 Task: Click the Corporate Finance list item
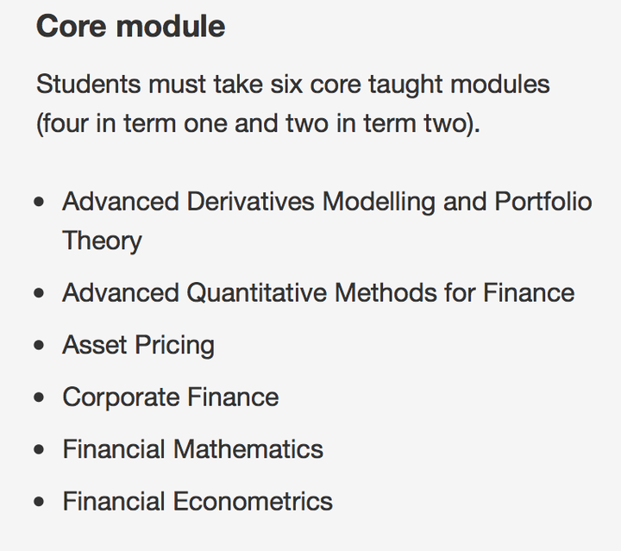[x=171, y=397]
